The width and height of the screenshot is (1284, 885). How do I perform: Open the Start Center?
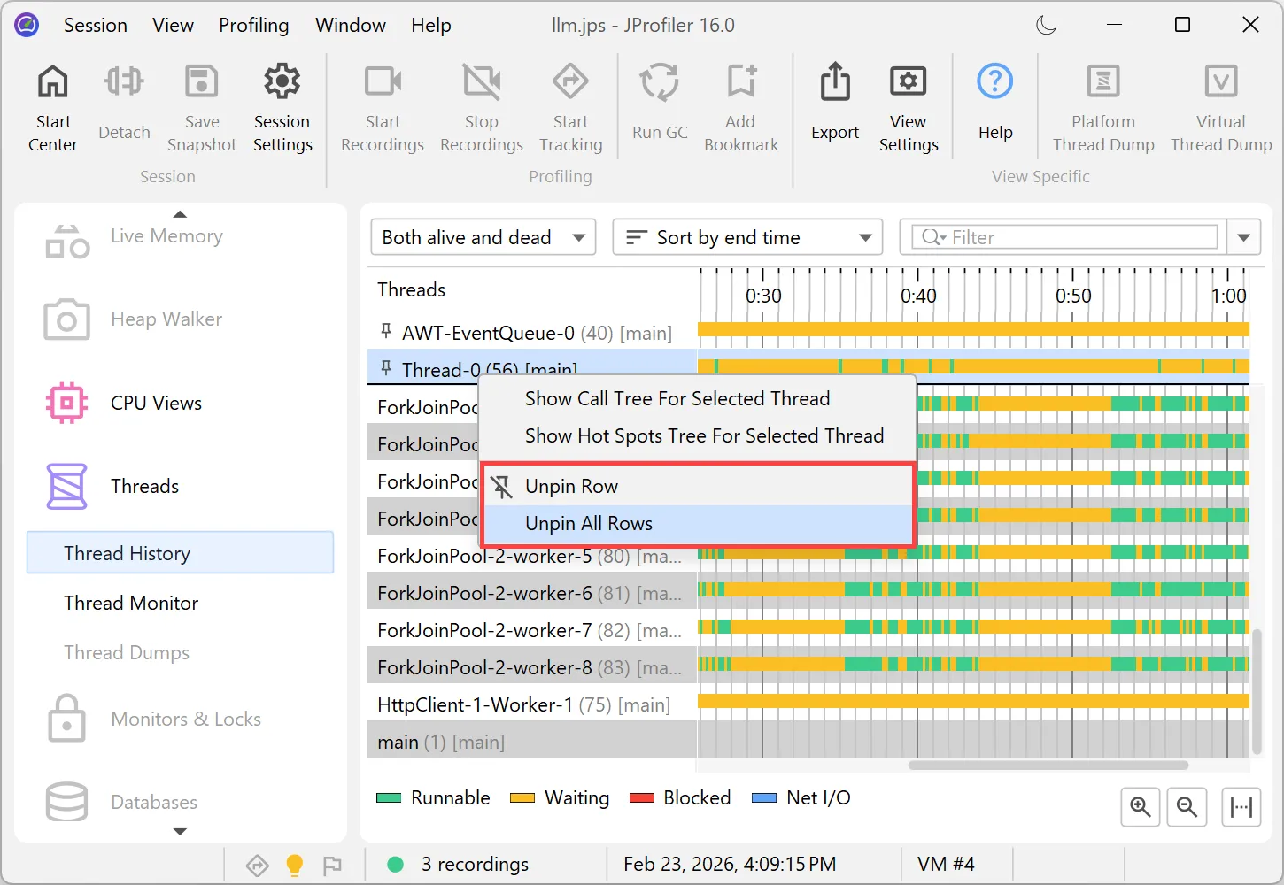tap(52, 106)
